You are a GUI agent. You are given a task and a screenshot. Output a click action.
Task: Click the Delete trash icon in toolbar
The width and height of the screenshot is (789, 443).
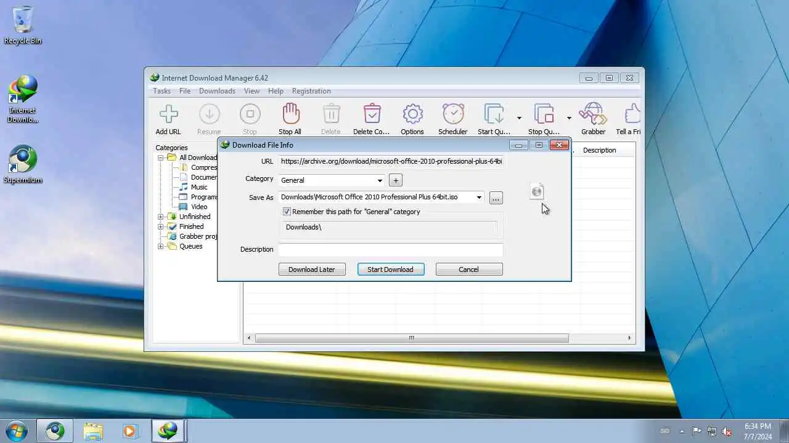coord(331,114)
